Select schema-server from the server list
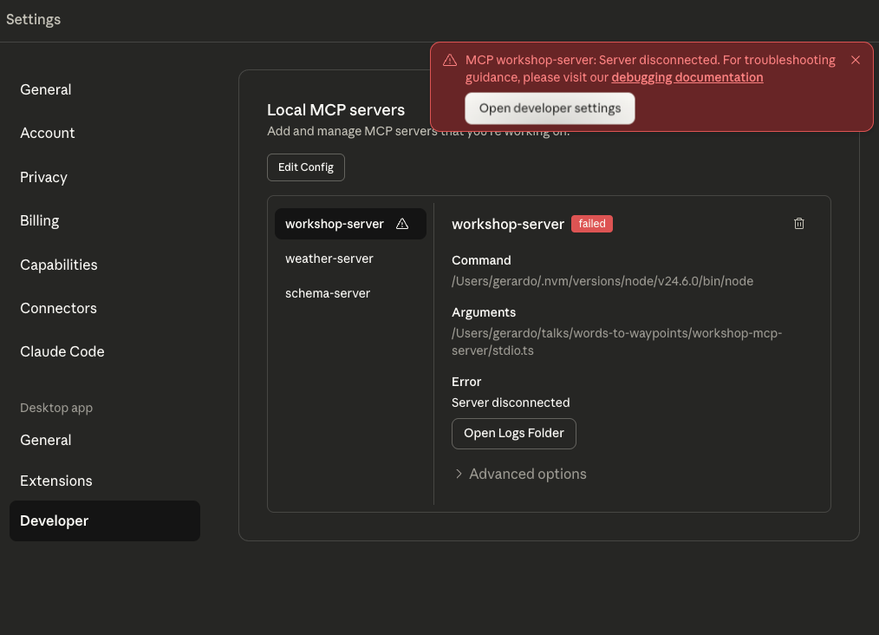Screen dimensions: 879x635 (x=328, y=292)
